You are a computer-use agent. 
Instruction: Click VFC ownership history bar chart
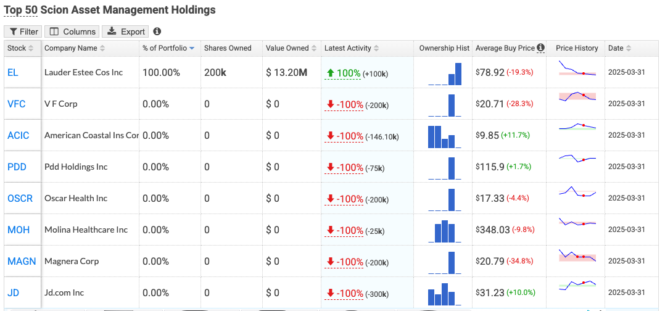coord(445,106)
